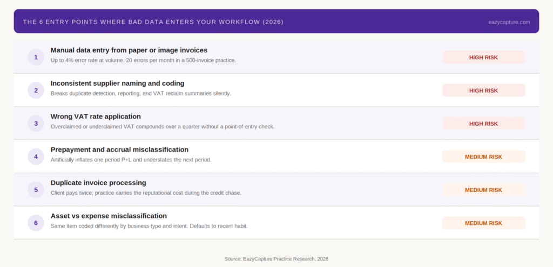Click the EazyCapture Practice Research source text
Viewport: 553px width, 267px height.
pyautogui.click(x=276, y=259)
